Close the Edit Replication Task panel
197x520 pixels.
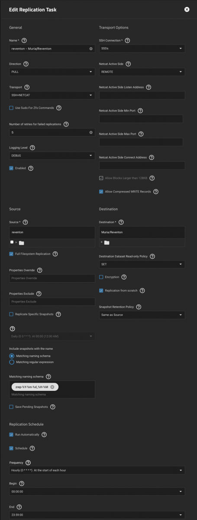[187, 10]
